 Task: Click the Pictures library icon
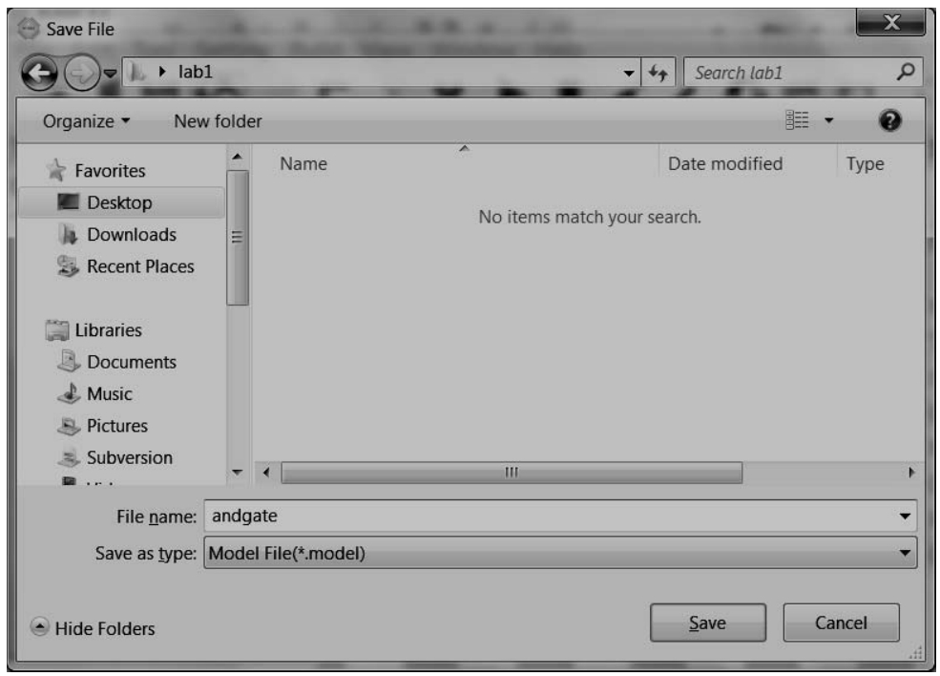(x=69, y=425)
